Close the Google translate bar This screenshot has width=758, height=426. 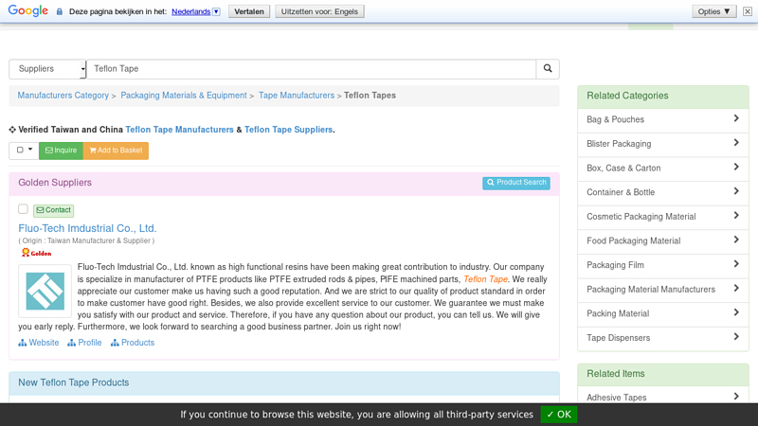coord(748,11)
